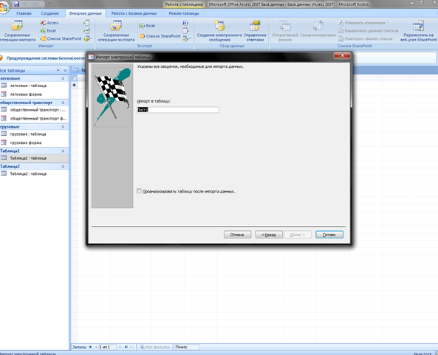Viewport: 438px width, 355px height.
Task: Go to first record navigation button
Action: tap(90, 347)
